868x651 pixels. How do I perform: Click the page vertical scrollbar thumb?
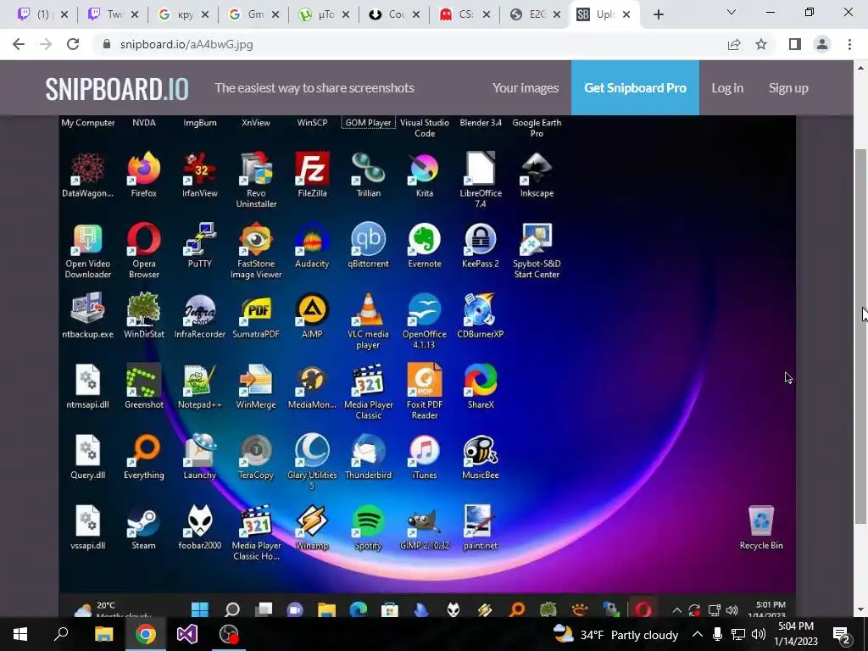pyautogui.click(x=860, y=337)
